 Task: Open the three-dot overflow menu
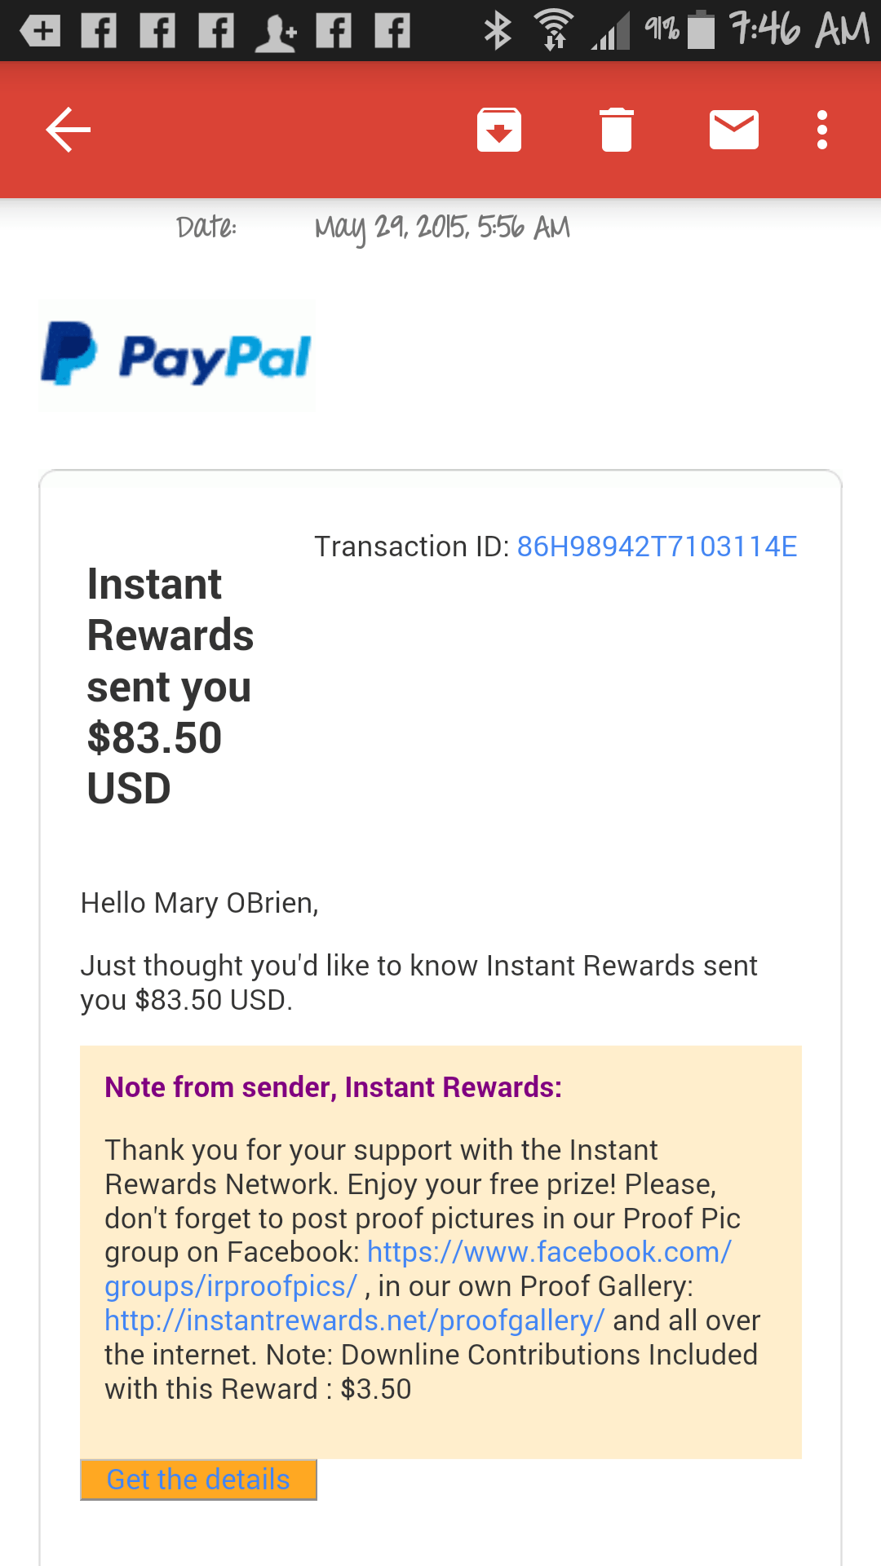[822, 130]
